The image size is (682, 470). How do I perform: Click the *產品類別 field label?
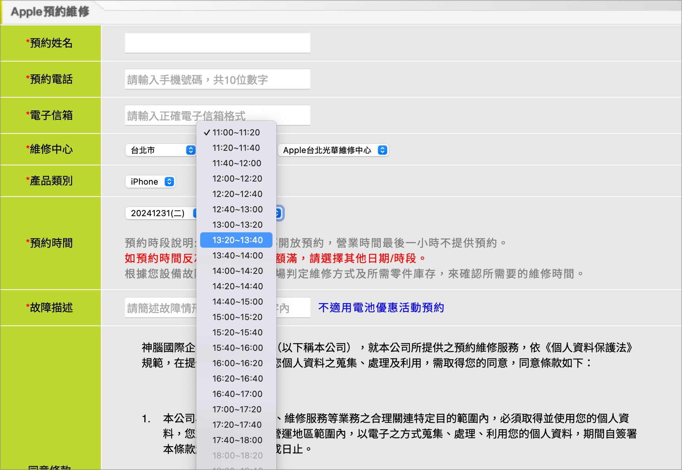coord(49,181)
